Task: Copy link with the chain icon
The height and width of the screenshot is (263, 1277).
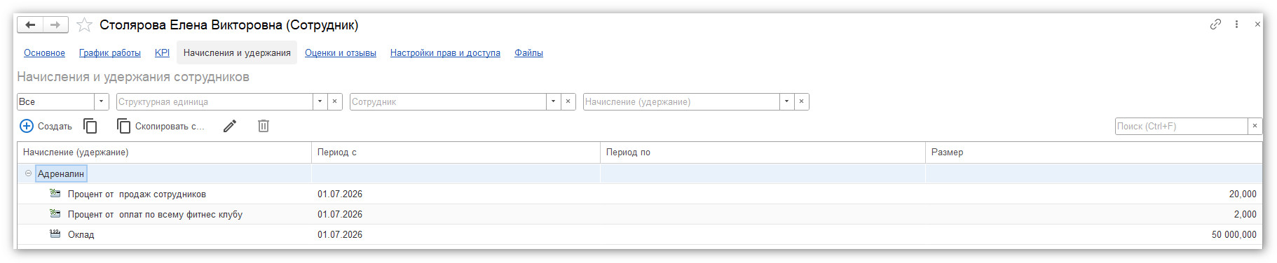Action: [1215, 24]
